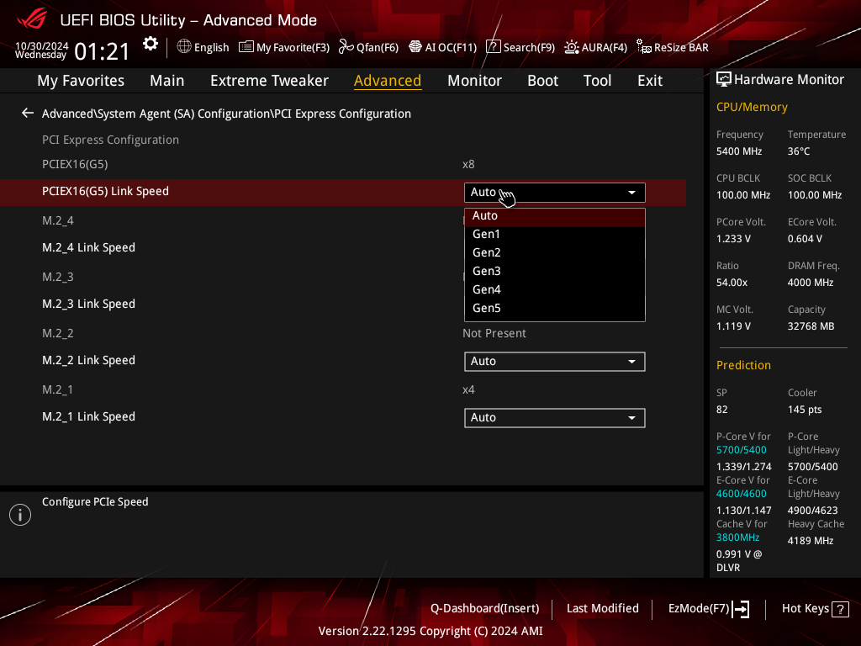861x646 pixels.
Task: Click the back arrow beside the breadcrumb path
Action: point(28,114)
